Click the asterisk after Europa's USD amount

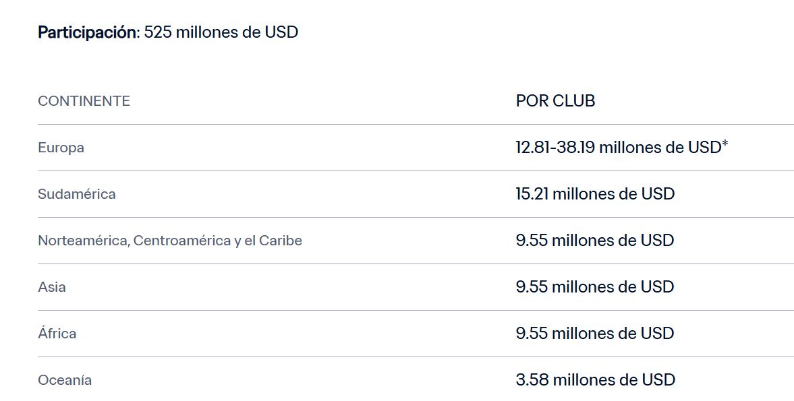point(725,144)
